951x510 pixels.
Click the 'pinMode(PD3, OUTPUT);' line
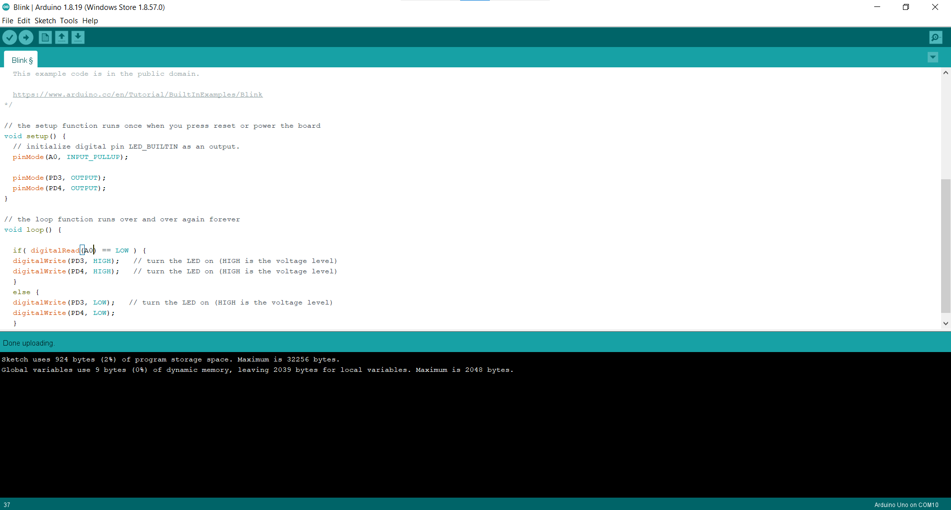[x=59, y=178]
